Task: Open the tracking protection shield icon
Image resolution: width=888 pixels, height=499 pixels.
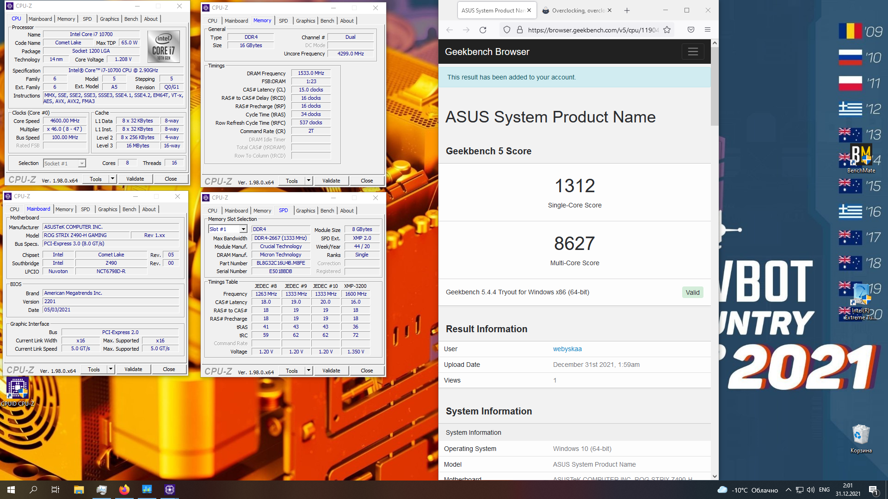Action: (507, 30)
